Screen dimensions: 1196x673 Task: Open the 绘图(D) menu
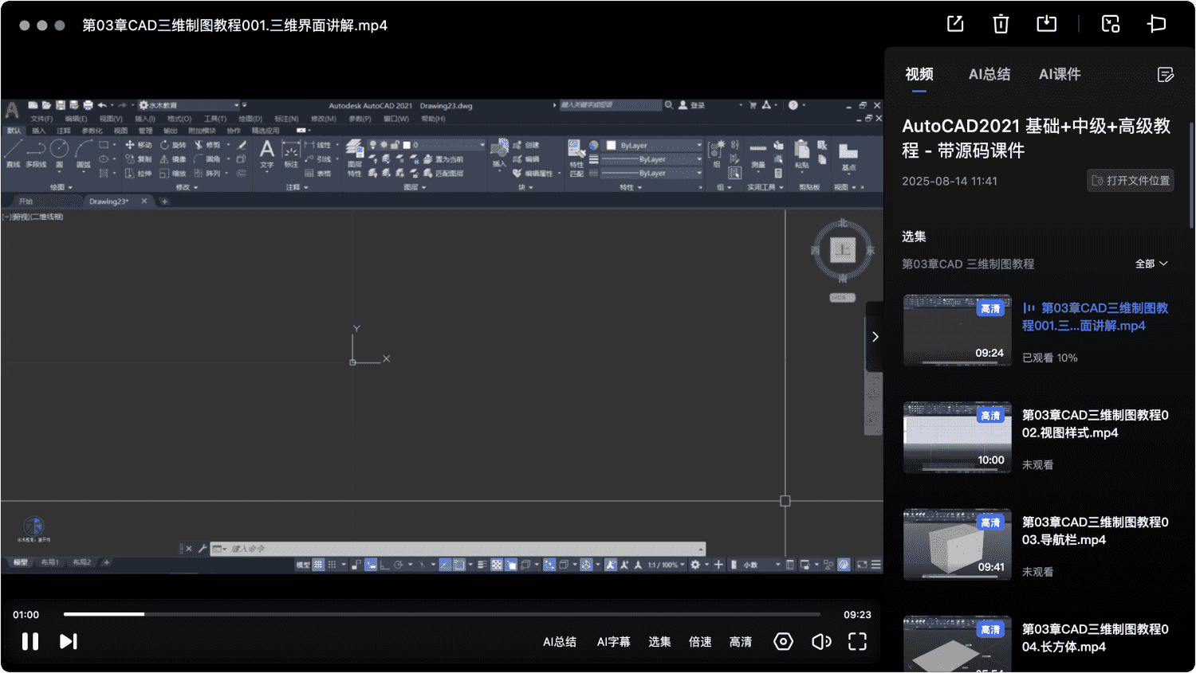coord(250,119)
